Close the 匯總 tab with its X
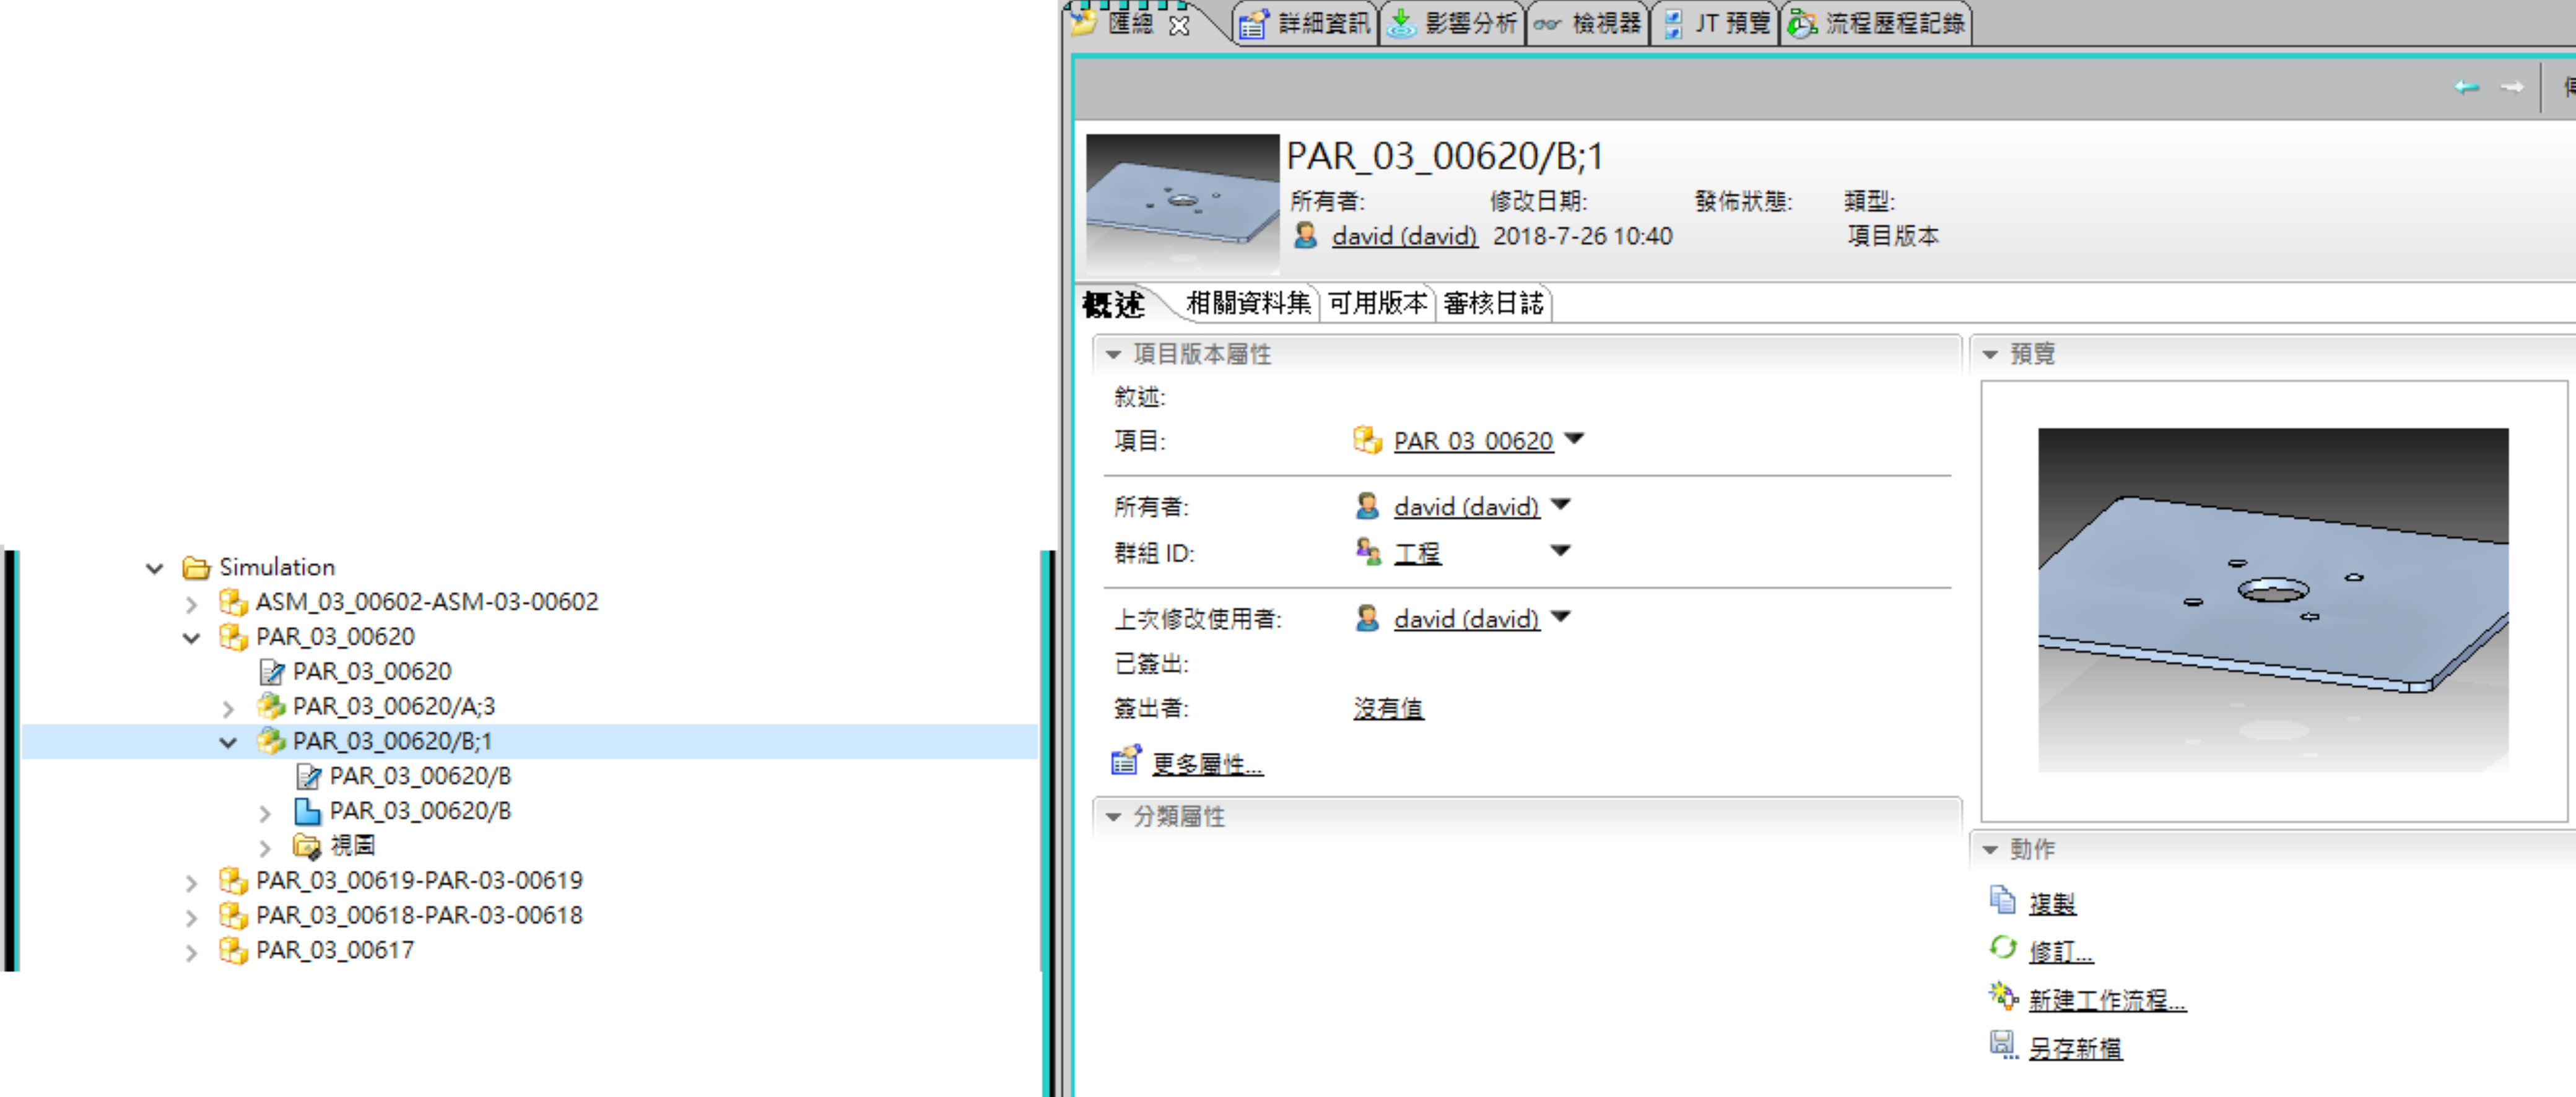 1180,25
